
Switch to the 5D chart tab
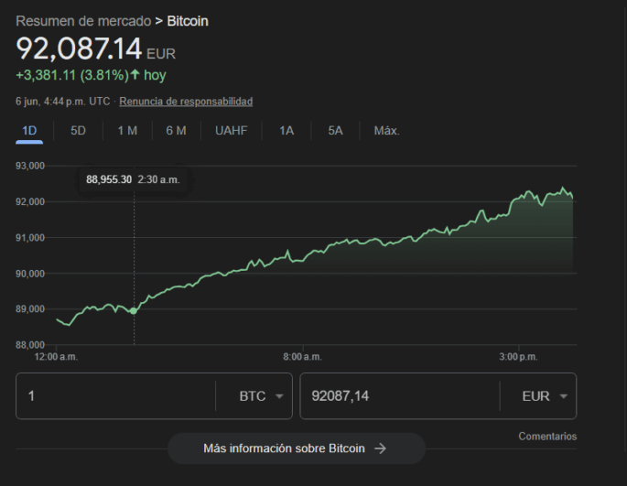(78, 131)
